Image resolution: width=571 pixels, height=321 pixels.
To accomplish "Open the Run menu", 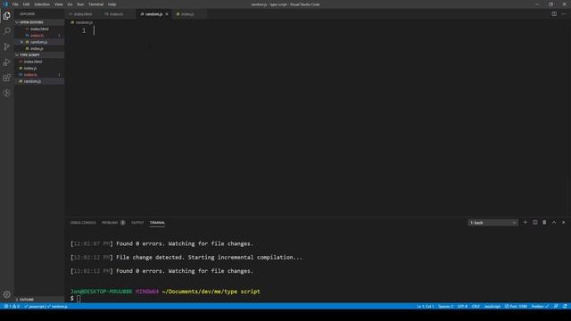I will [80, 4].
